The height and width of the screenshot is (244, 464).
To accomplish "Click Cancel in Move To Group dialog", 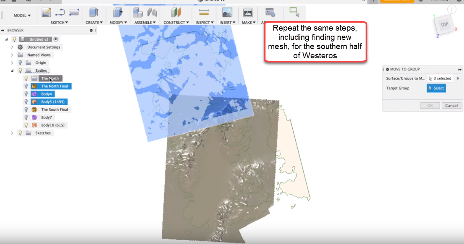I will (451, 105).
